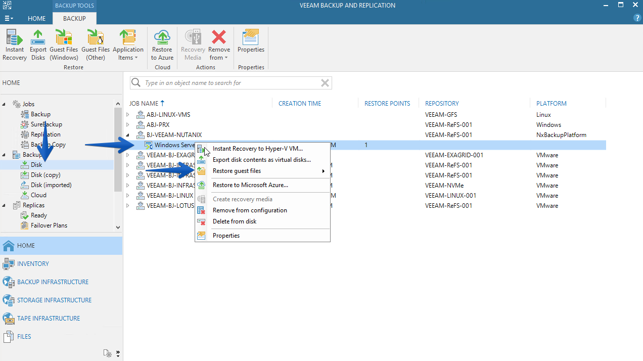Viewport: 643px width, 361px height.
Task: Click the search magnifier icon
Action: pyautogui.click(x=136, y=83)
